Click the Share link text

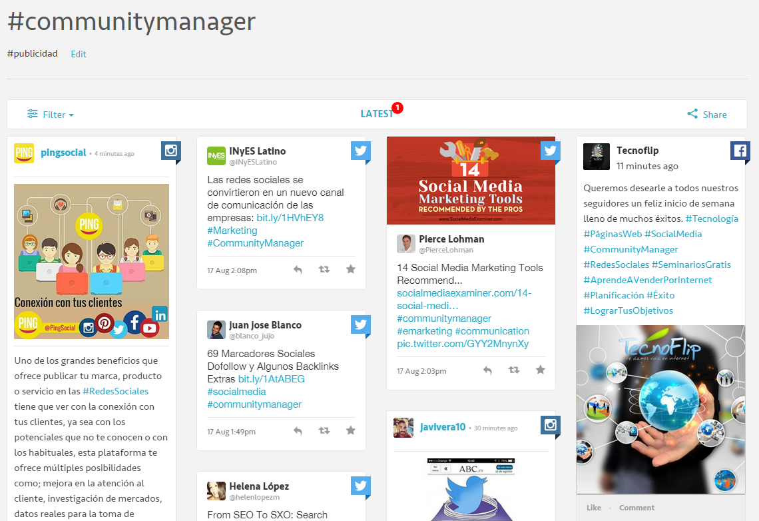[x=714, y=115]
